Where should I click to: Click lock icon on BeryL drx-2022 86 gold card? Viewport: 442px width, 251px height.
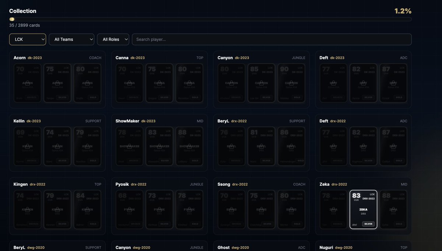pos(291,147)
